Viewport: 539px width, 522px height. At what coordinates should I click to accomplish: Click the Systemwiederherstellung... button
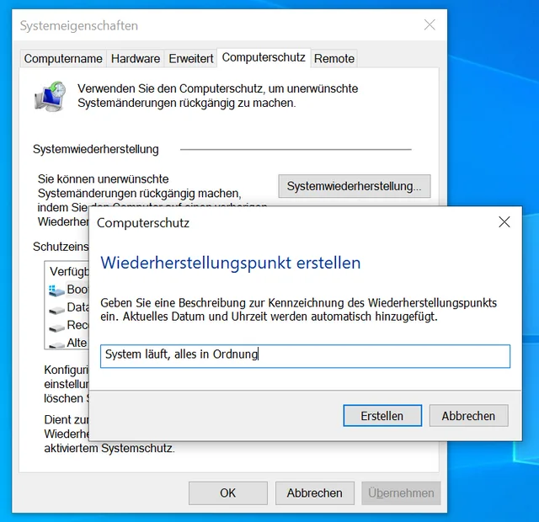point(355,186)
